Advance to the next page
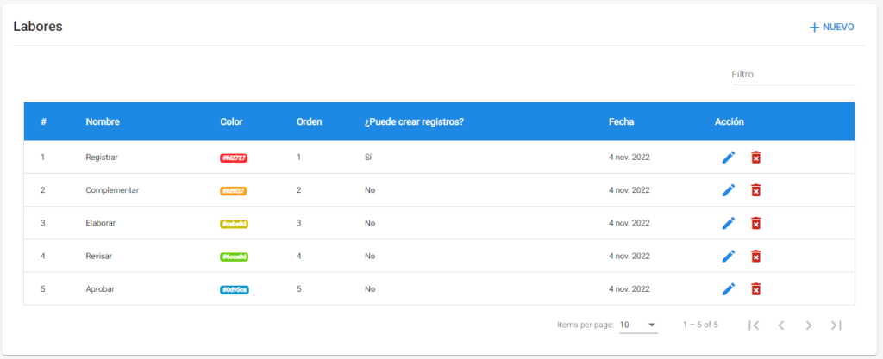Screen dimensions: 883x359 click(x=809, y=325)
